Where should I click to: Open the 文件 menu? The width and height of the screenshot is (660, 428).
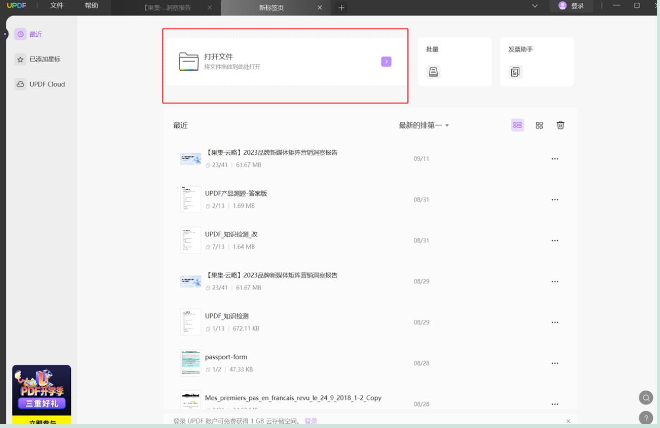coord(56,5)
